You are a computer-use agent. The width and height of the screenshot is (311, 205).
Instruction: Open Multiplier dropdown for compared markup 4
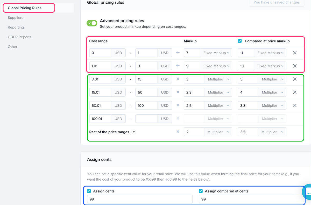(272, 92)
